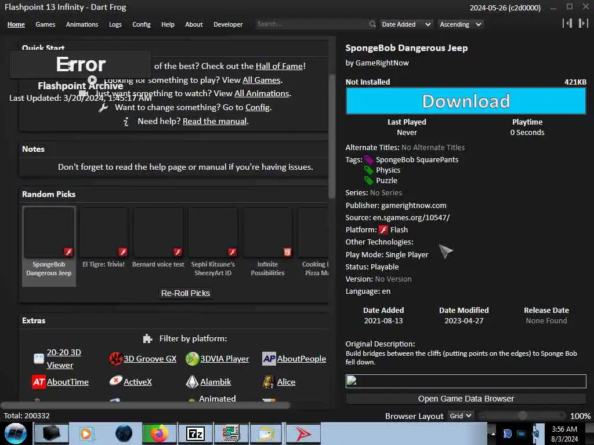The height and width of the screenshot is (445, 594).
Task: Open the Date Added sort dropdown
Action: pos(406,24)
